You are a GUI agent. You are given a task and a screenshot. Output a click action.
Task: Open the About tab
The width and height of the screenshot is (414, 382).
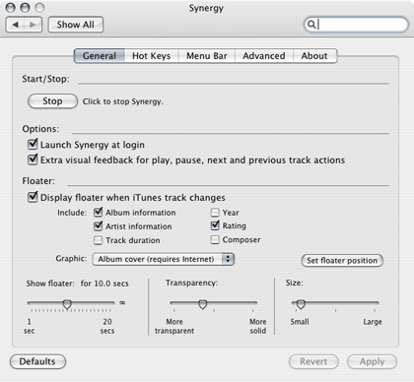(314, 56)
